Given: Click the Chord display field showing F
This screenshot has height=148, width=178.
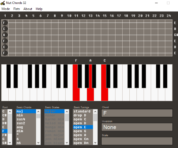Looking at the screenshot, I should point(137,113).
